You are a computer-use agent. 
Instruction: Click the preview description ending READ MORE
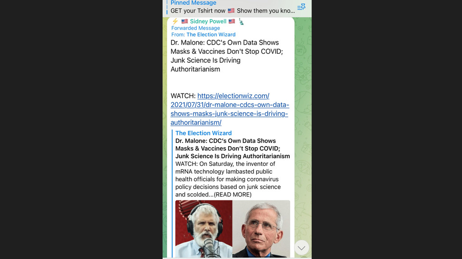click(x=228, y=179)
